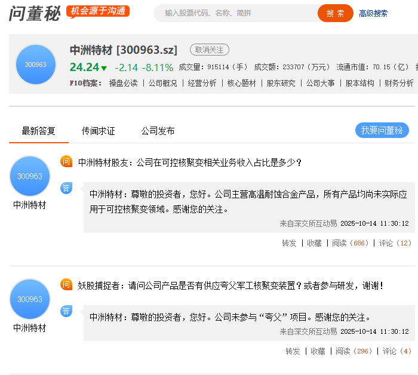Click the orange 问 icon of 夸父 question
Image resolution: width=418 pixels, height=375 pixels.
[66, 284]
